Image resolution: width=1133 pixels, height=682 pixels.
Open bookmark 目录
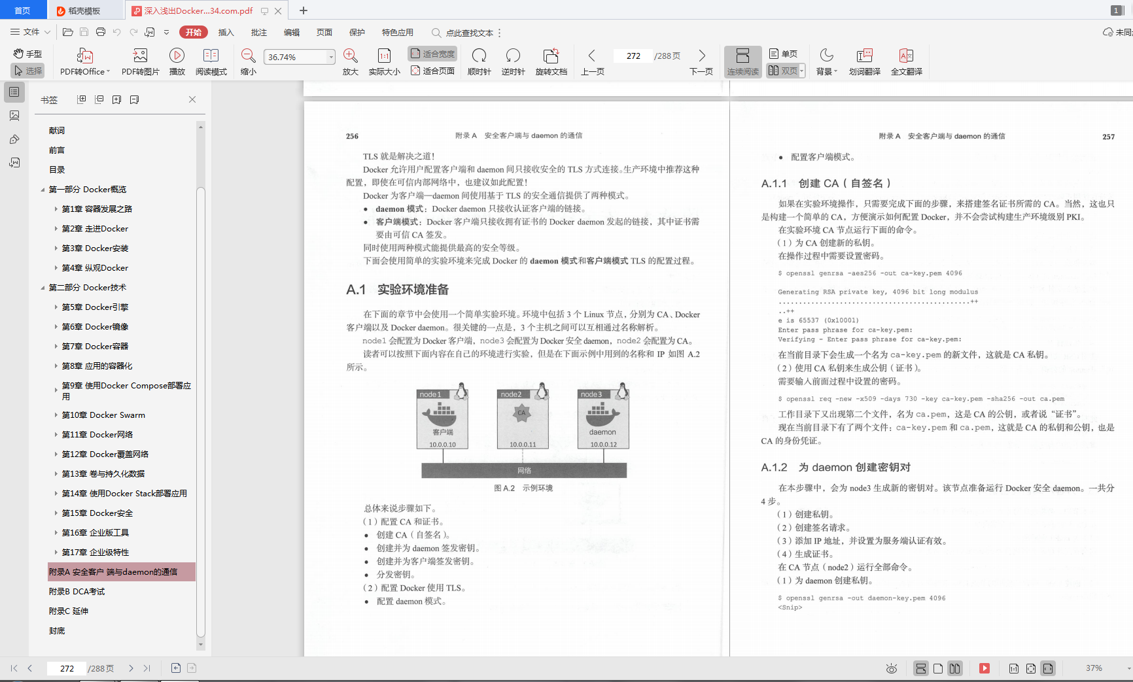[x=57, y=170]
